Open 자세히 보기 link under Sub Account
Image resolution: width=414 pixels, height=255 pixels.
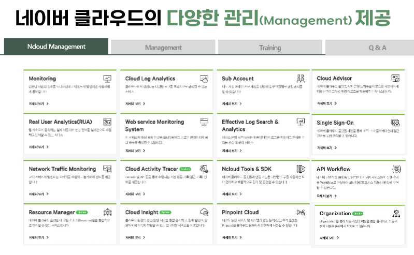coord(232,103)
